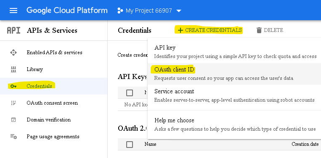Viewport: 321px width, 158px height.
Task: Click the Enabled APIs & services diamond icon
Action: 13,53
